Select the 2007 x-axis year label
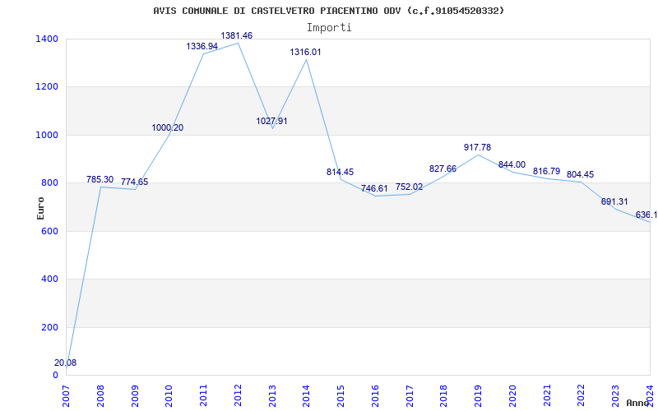 66,395
